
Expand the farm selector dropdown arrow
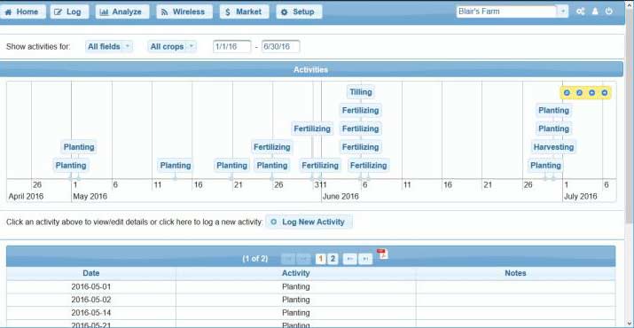click(x=563, y=12)
